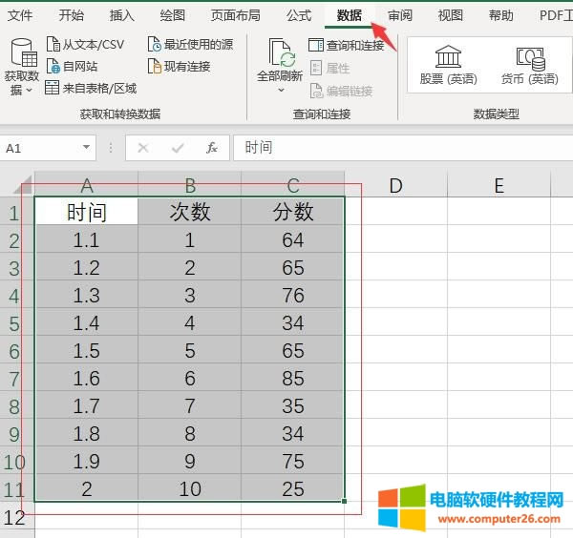Expand the 全部刷新 dropdown arrow
The image size is (573, 538).
[281, 91]
